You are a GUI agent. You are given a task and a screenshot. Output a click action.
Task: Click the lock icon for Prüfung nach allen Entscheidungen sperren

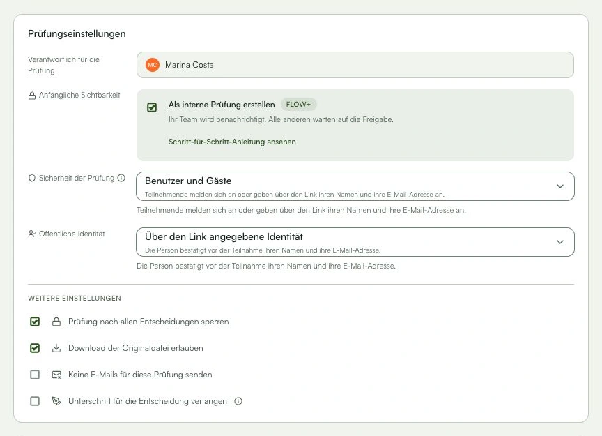(x=56, y=322)
